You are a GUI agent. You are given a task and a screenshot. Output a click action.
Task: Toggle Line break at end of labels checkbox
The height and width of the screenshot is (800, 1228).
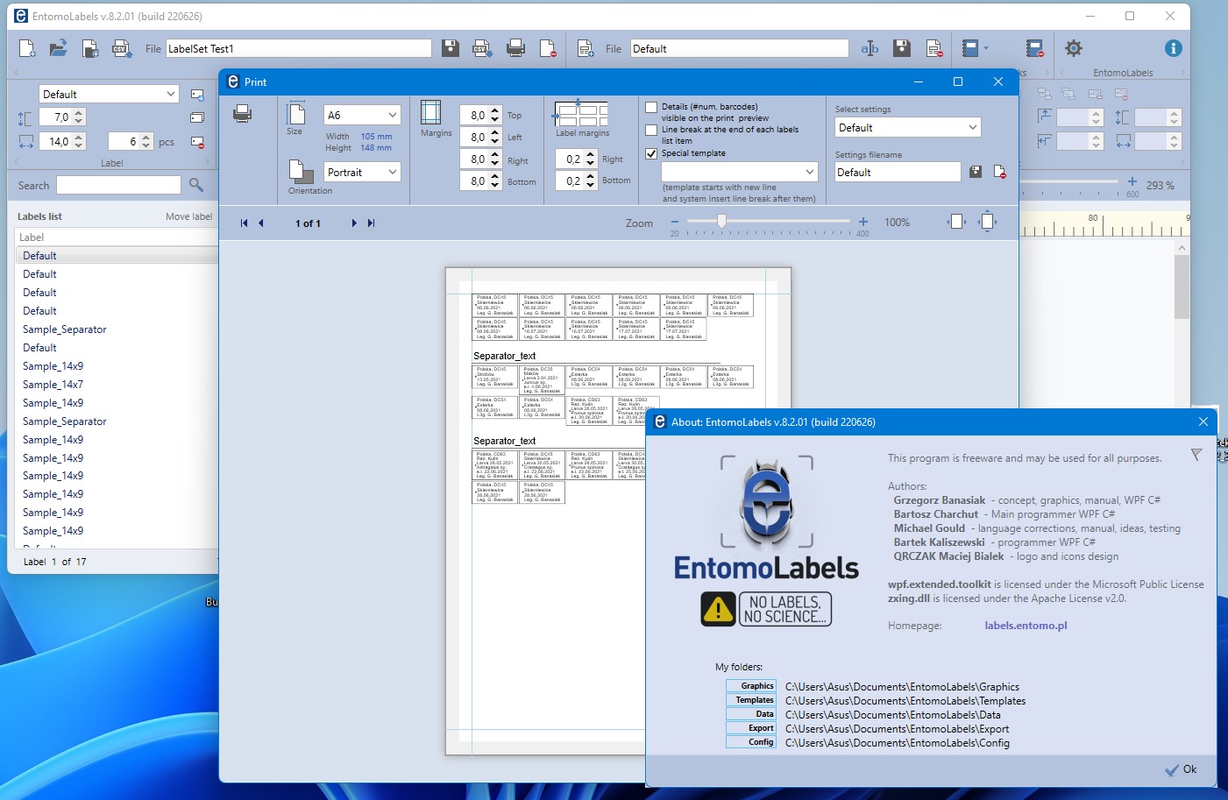tap(651, 130)
